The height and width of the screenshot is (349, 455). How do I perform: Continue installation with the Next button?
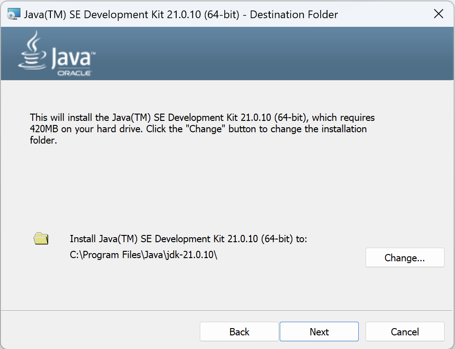tap(319, 331)
